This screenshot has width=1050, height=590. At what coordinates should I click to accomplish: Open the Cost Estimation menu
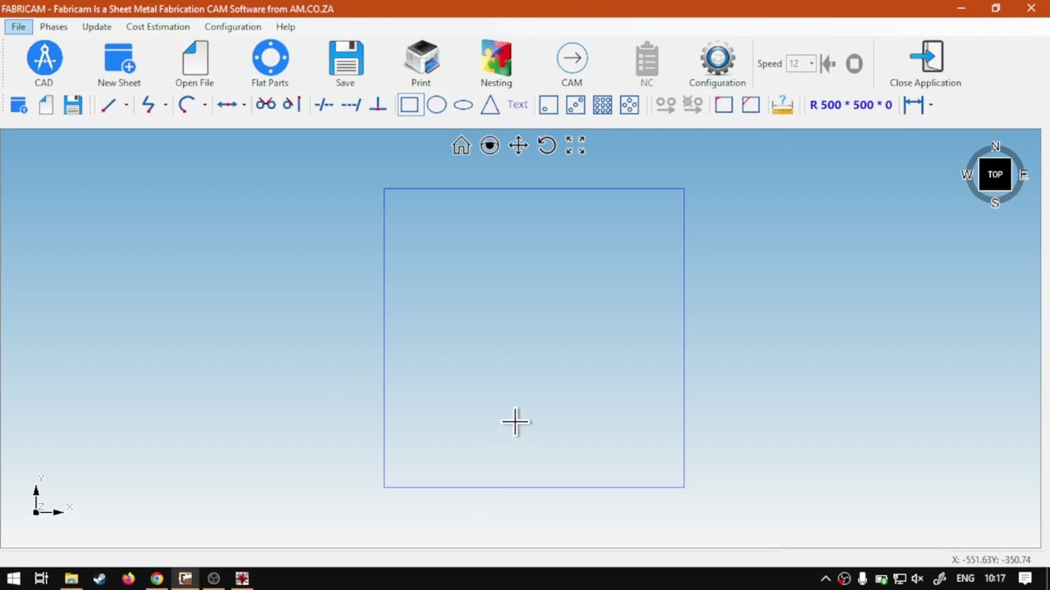[157, 27]
